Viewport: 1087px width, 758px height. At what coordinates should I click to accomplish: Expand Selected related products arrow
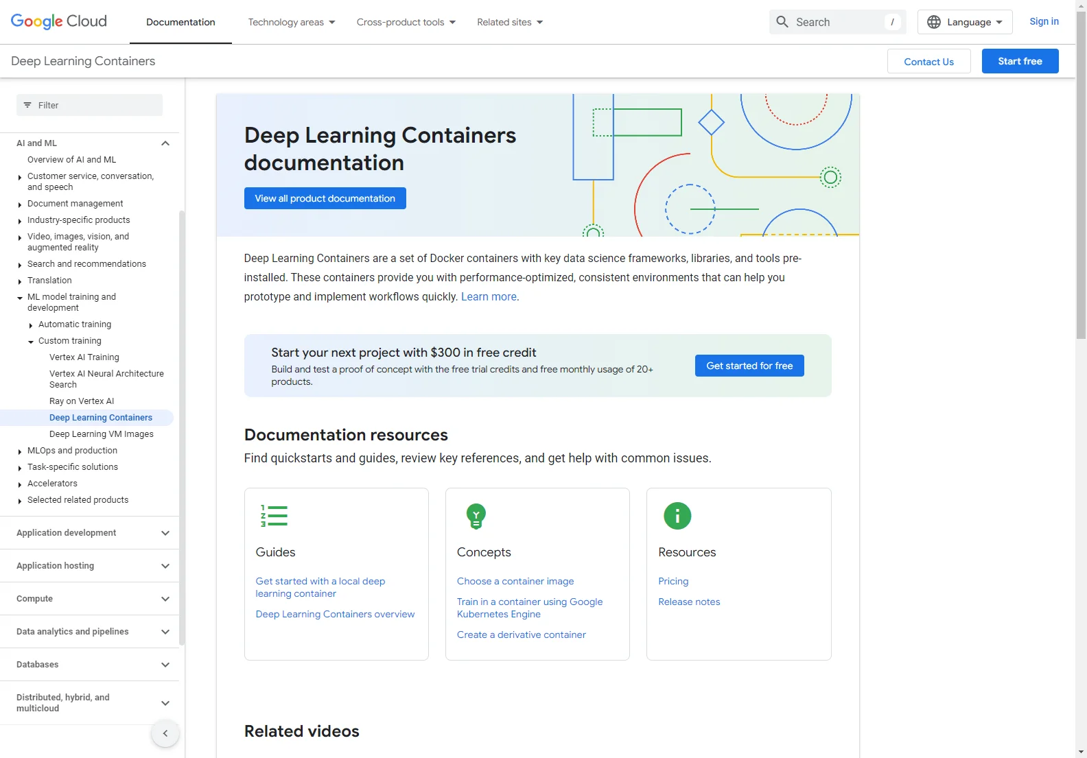(x=20, y=501)
